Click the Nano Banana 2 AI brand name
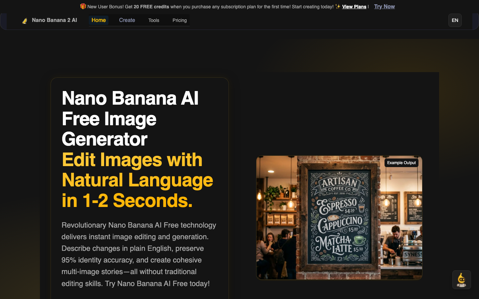 pyautogui.click(x=54, y=20)
